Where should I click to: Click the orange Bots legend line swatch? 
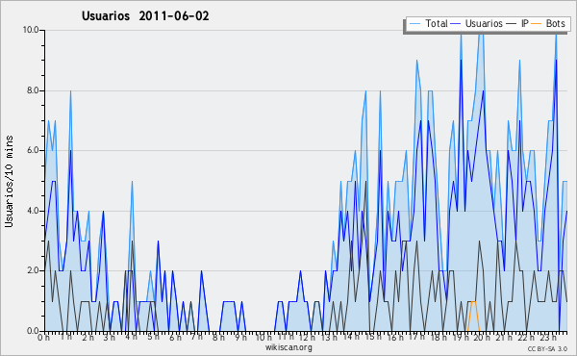[x=537, y=24]
